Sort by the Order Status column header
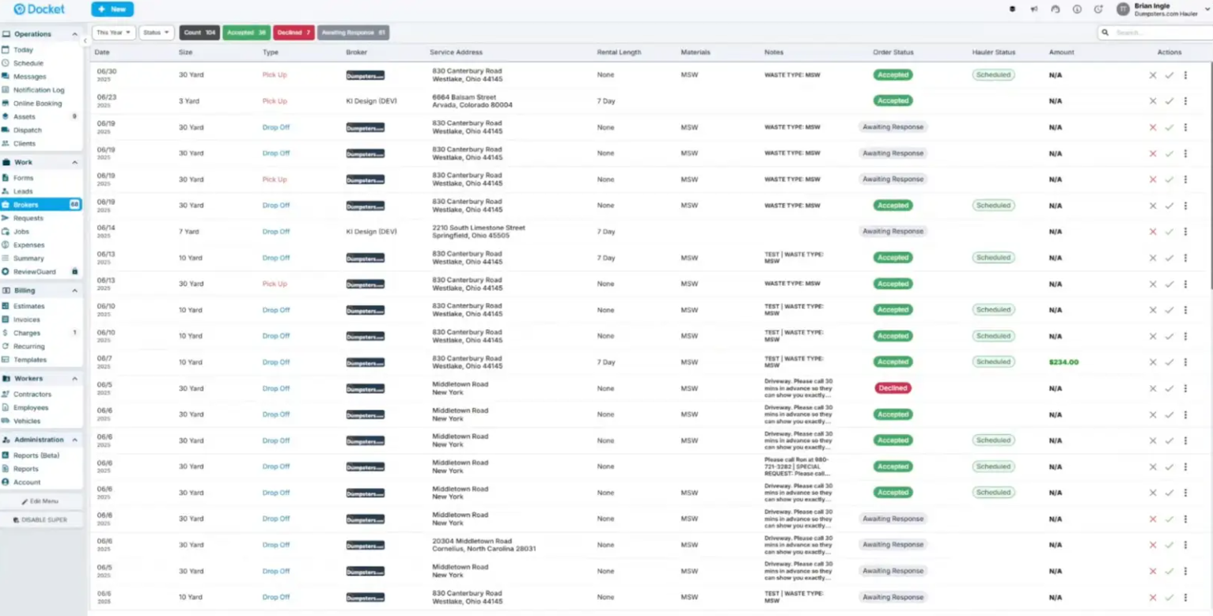1213x616 pixels. tap(893, 52)
